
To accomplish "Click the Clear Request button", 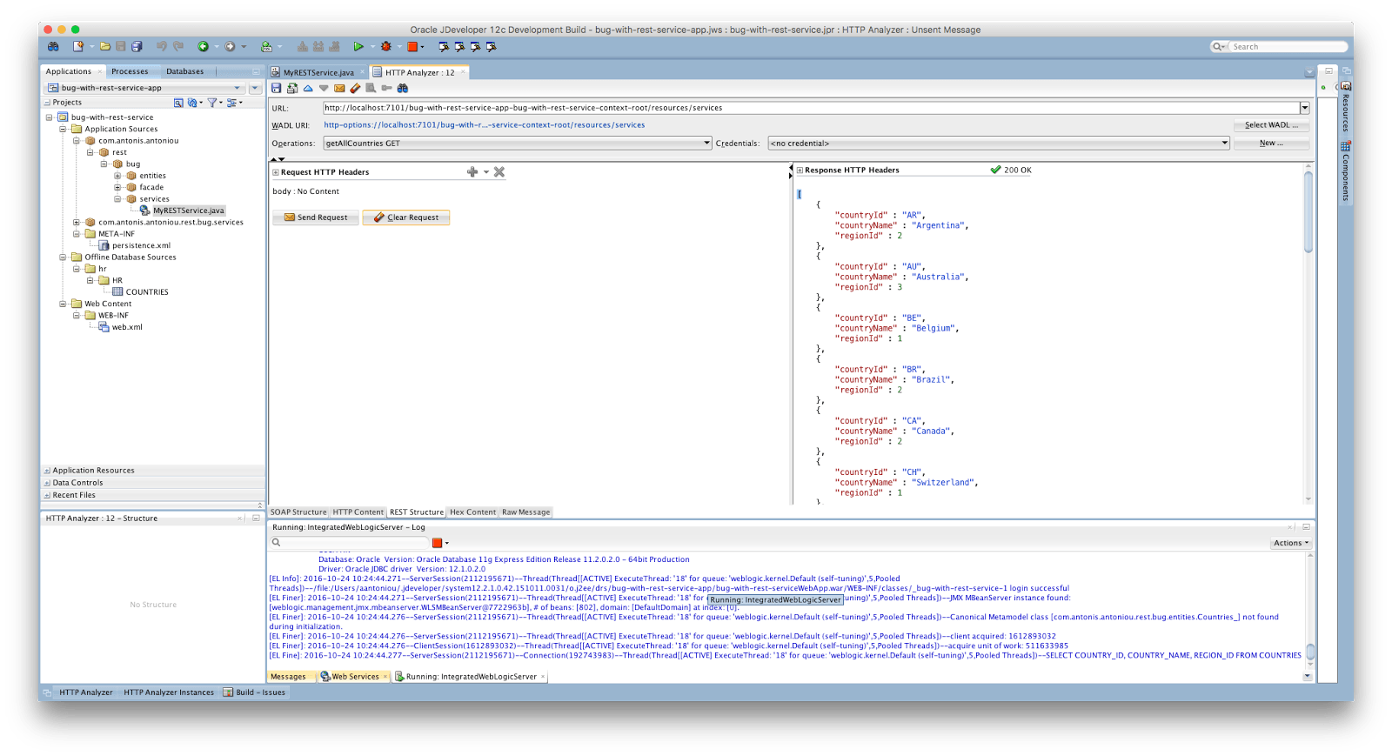I will pos(406,217).
